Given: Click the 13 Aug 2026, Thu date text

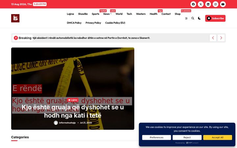Looking at the screenshot, I should [21, 4].
